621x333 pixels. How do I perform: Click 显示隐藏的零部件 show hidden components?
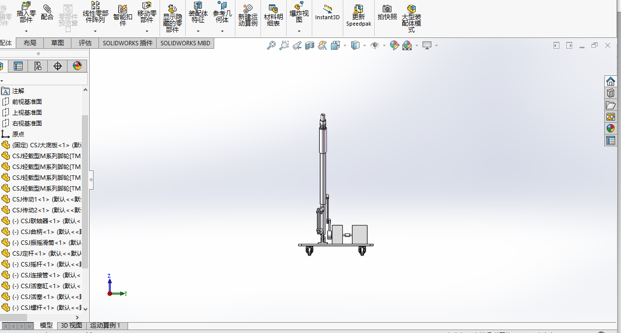173,19
